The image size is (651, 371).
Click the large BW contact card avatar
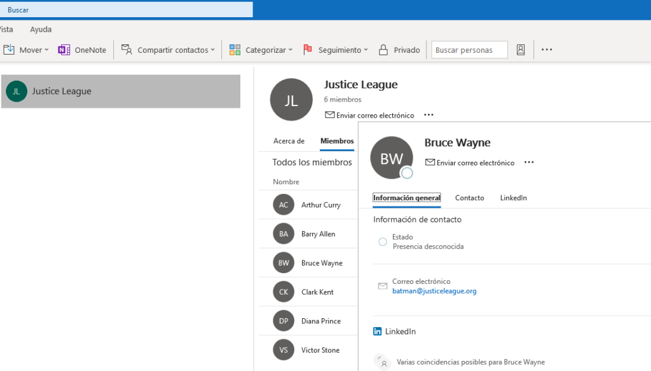392,158
